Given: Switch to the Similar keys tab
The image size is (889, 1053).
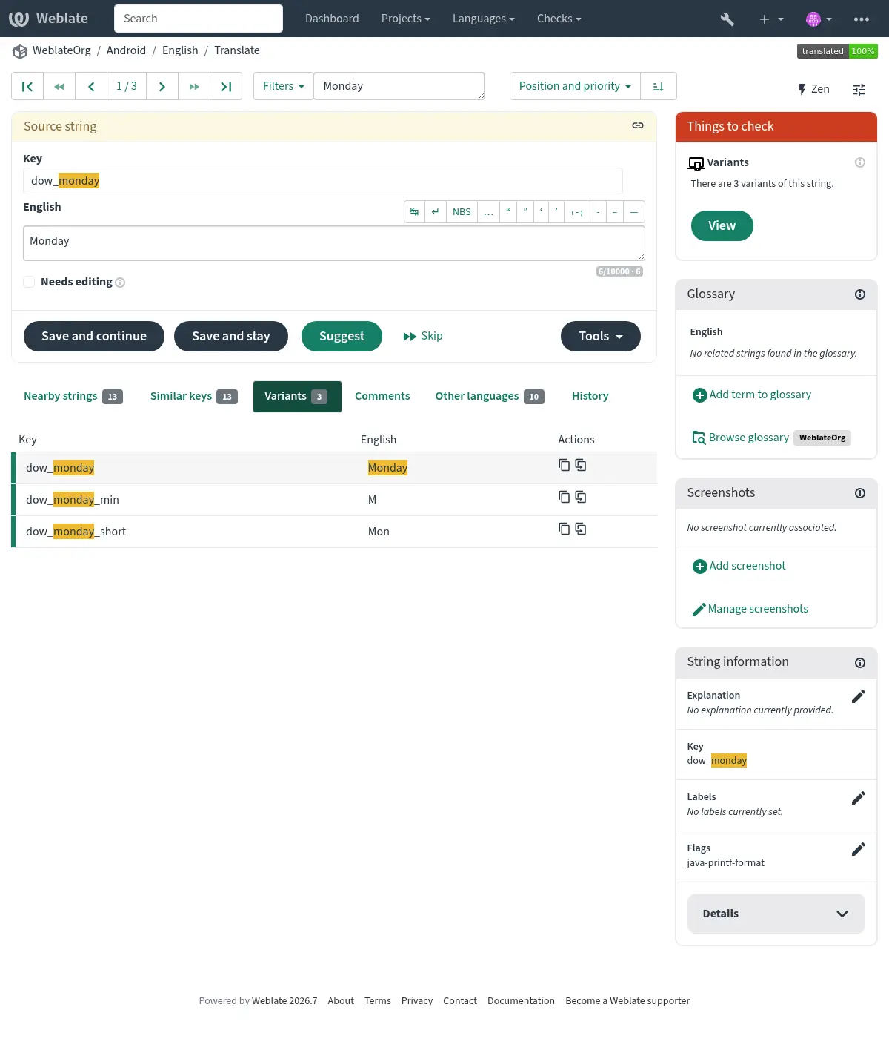Looking at the screenshot, I should coord(193,396).
